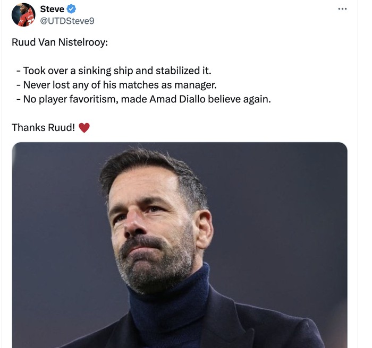Click the 'No player favoritism' line
The width and height of the screenshot is (372, 348).
coord(143,99)
